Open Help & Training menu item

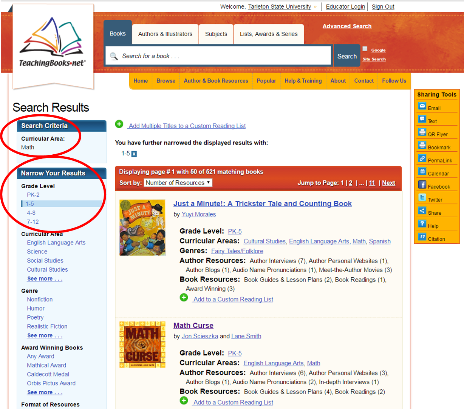tap(303, 81)
